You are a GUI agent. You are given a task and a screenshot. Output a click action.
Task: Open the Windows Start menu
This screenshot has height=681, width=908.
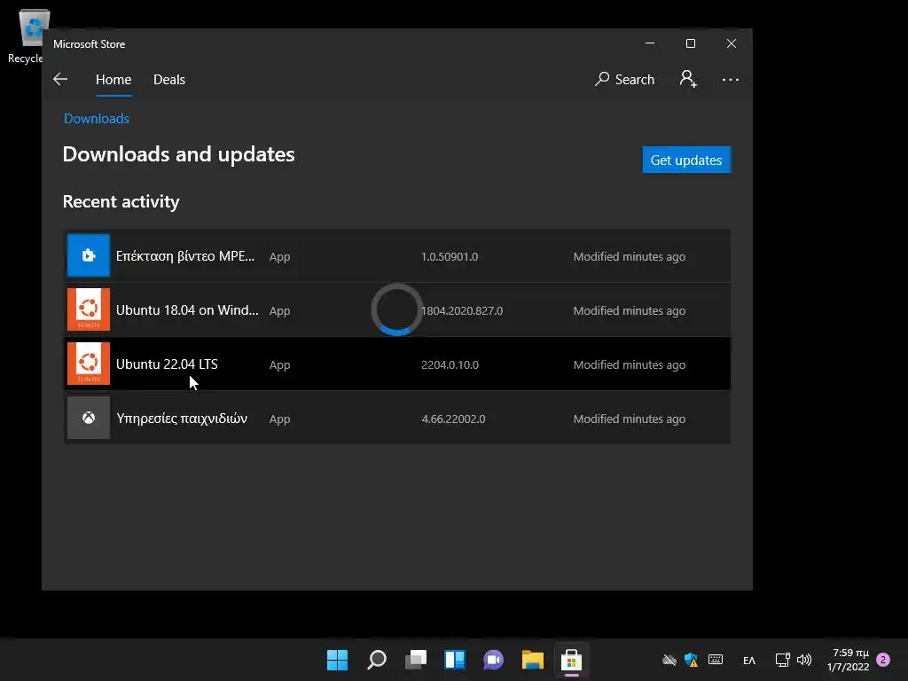[337, 660]
